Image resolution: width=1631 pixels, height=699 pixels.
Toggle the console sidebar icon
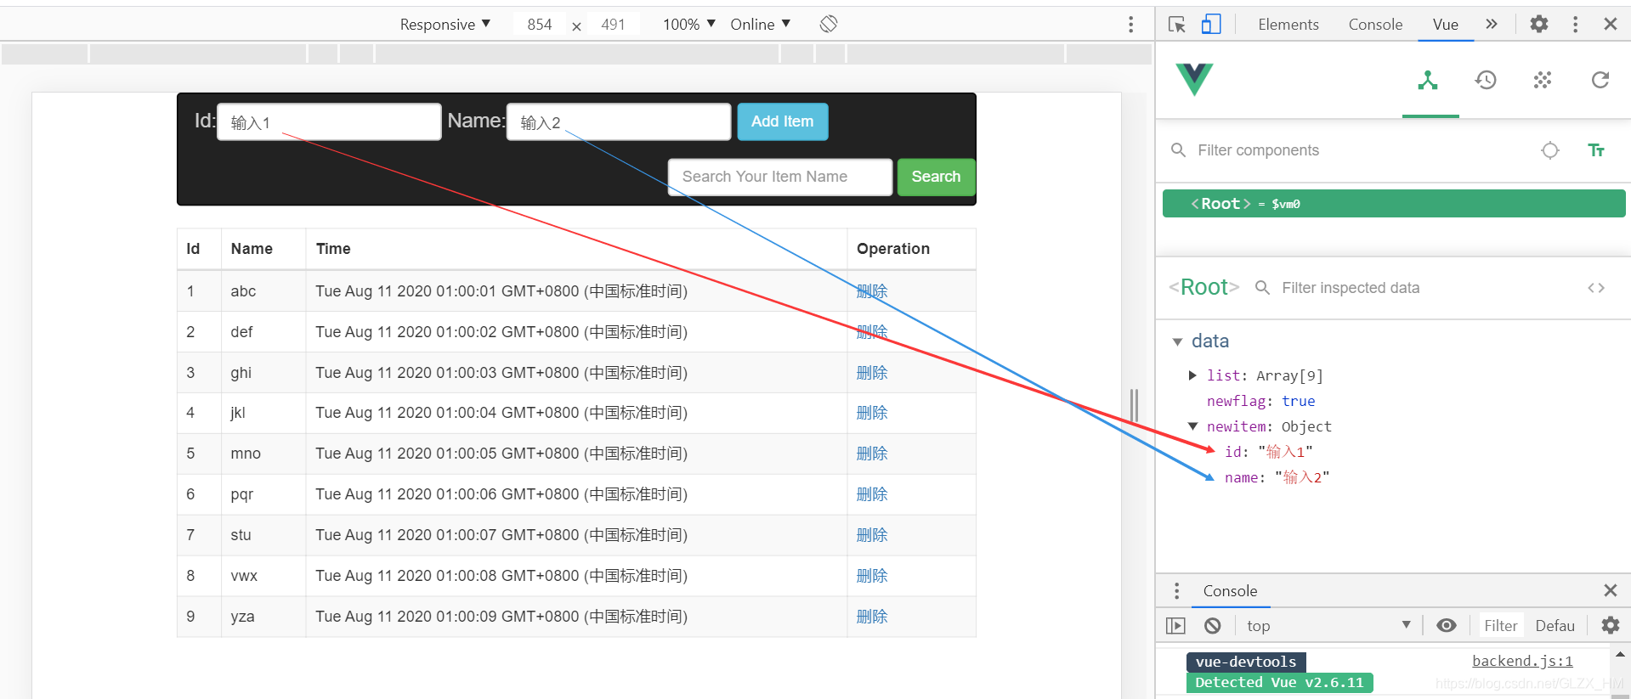pyautogui.click(x=1175, y=626)
